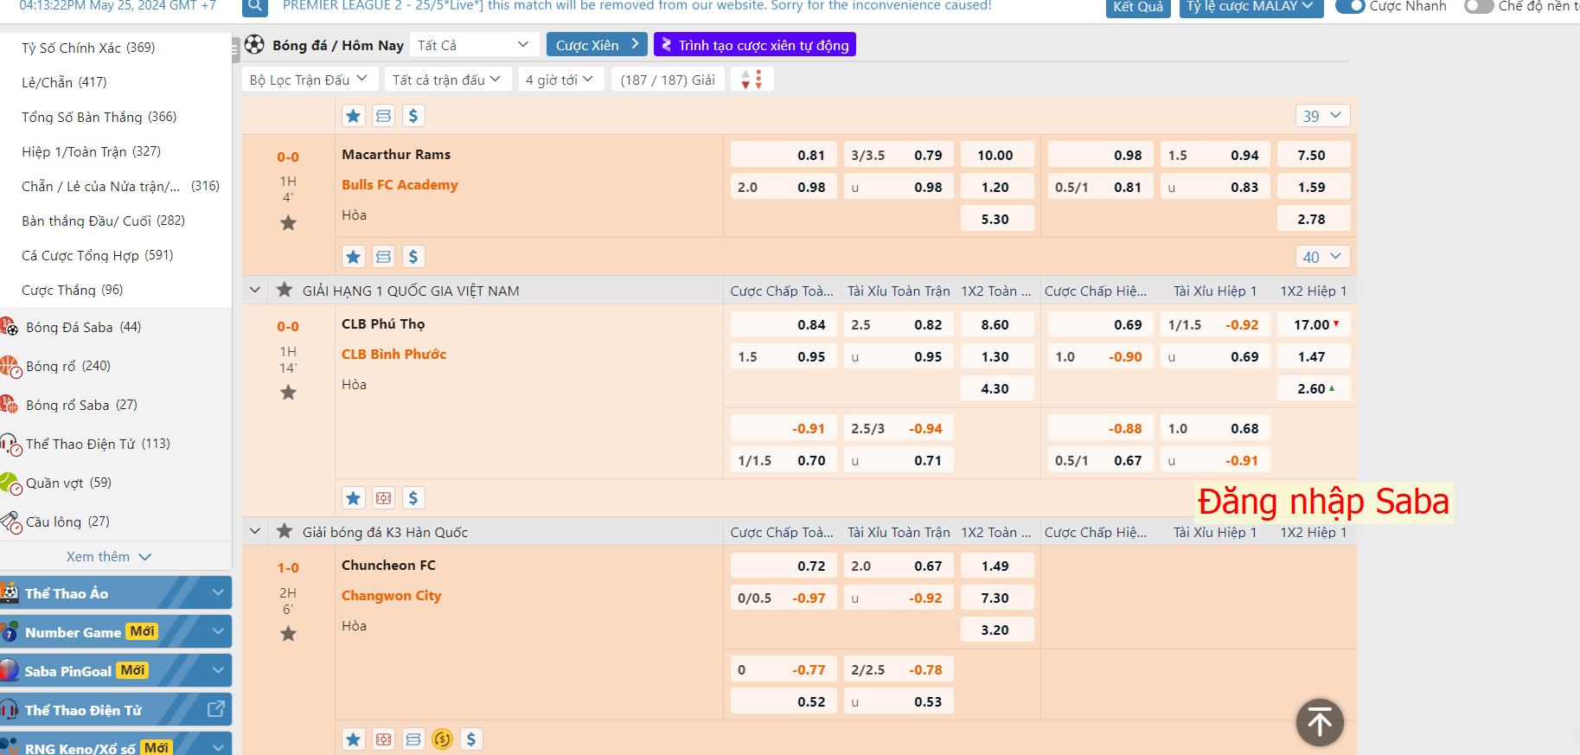Click Trình tạo cược xiên tự động button
This screenshot has width=1580, height=755.
[755, 45]
